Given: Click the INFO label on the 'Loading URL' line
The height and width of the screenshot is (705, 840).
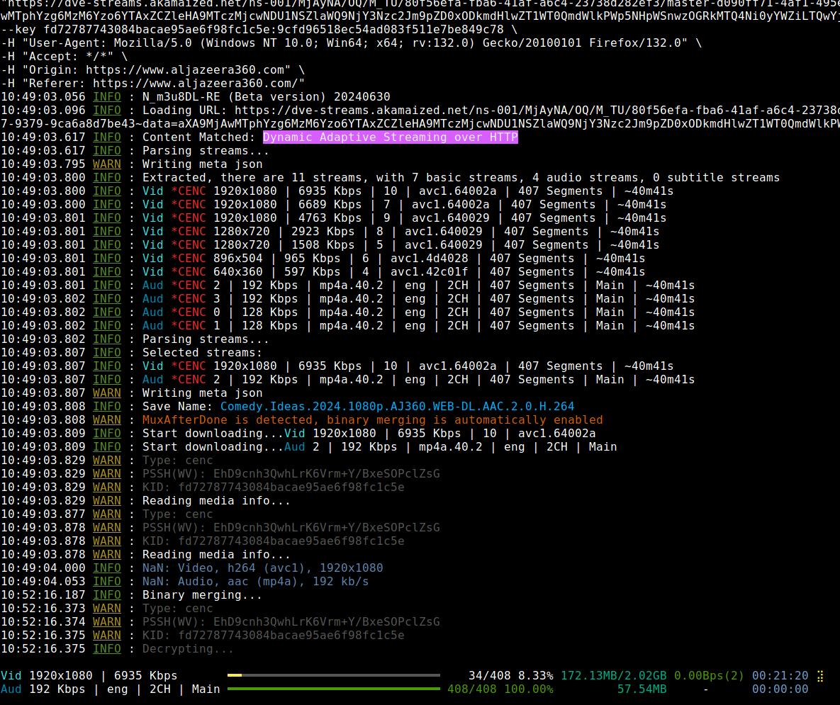Looking at the screenshot, I should 107,111.
